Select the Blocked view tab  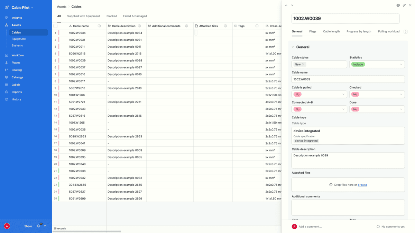[x=112, y=16]
